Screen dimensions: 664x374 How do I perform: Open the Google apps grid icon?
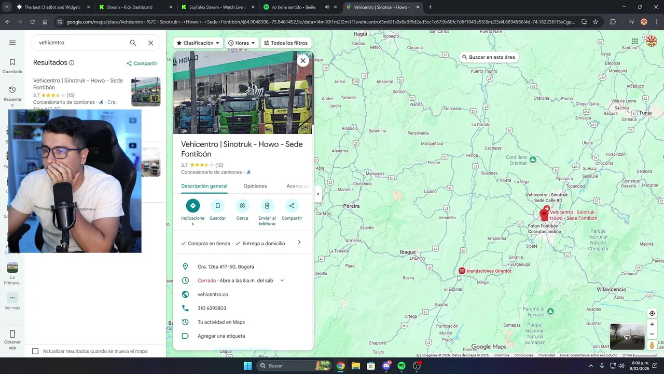pyautogui.click(x=635, y=42)
